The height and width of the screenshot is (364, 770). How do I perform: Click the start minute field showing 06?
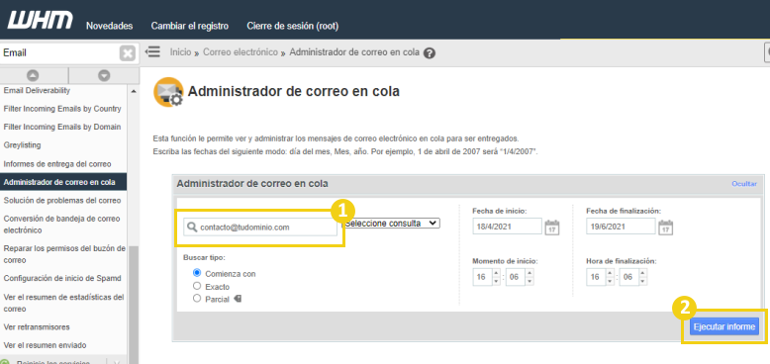[516, 277]
